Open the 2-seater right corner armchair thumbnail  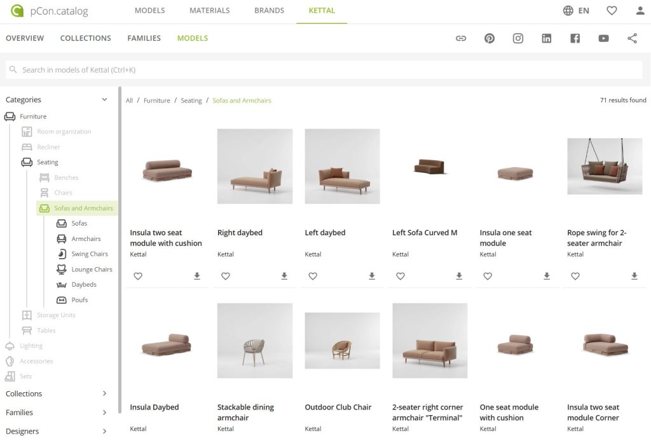(430, 340)
